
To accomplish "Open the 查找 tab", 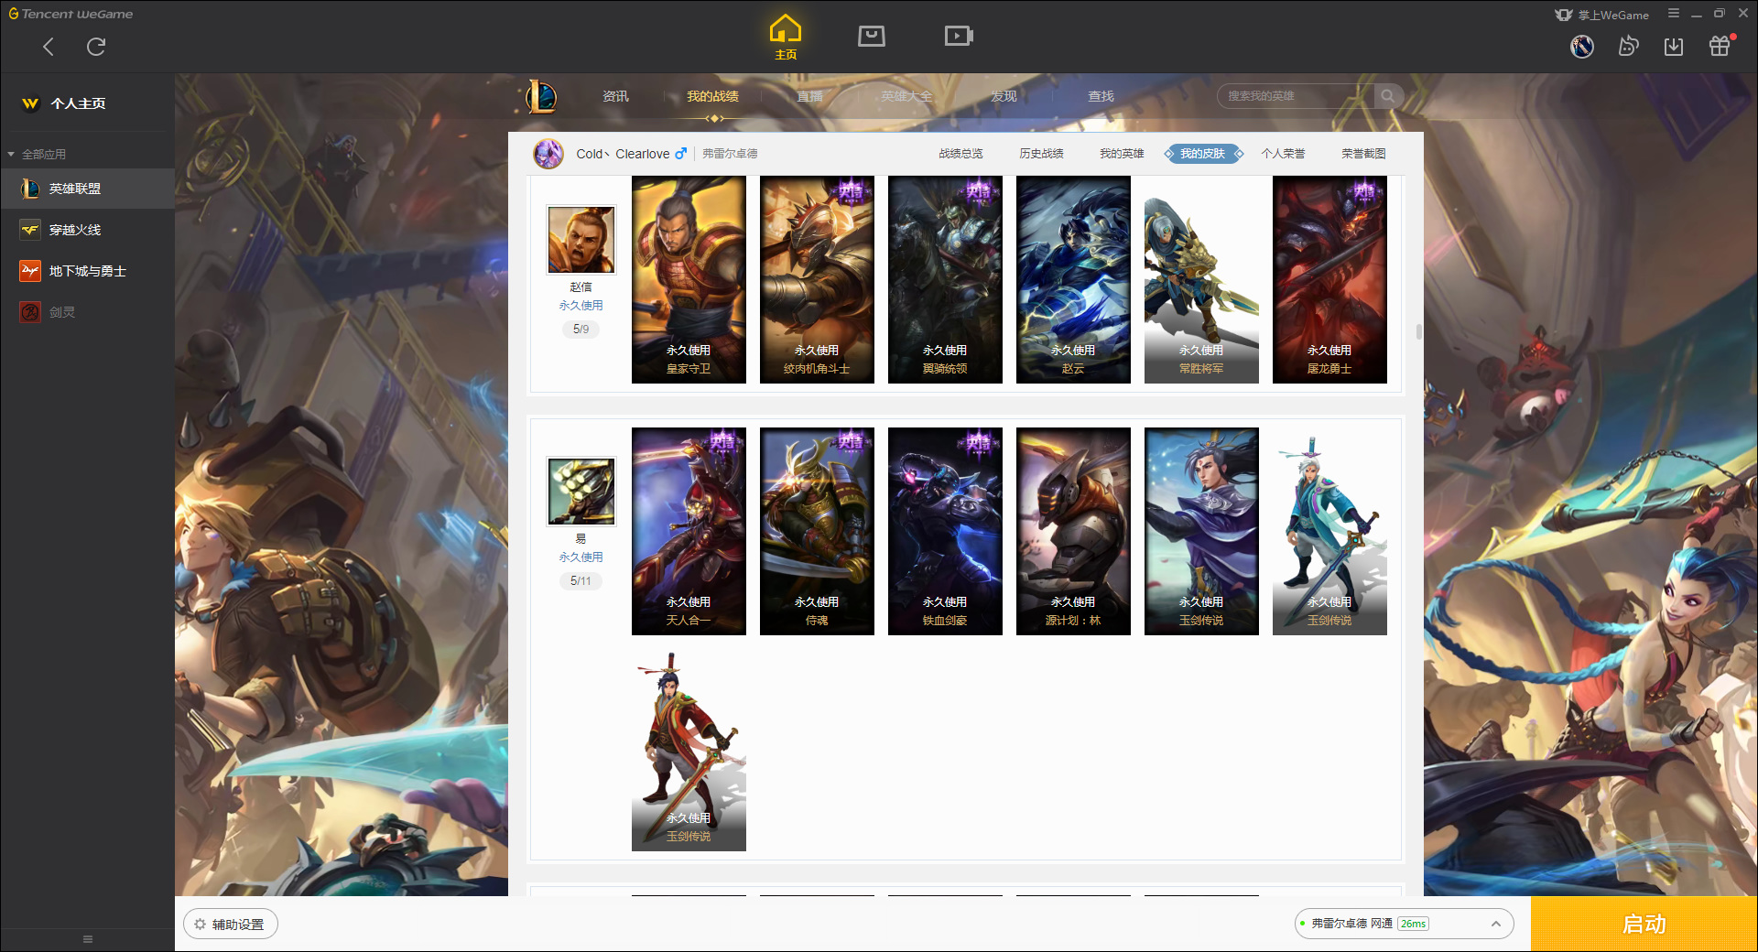I will pos(1101,96).
